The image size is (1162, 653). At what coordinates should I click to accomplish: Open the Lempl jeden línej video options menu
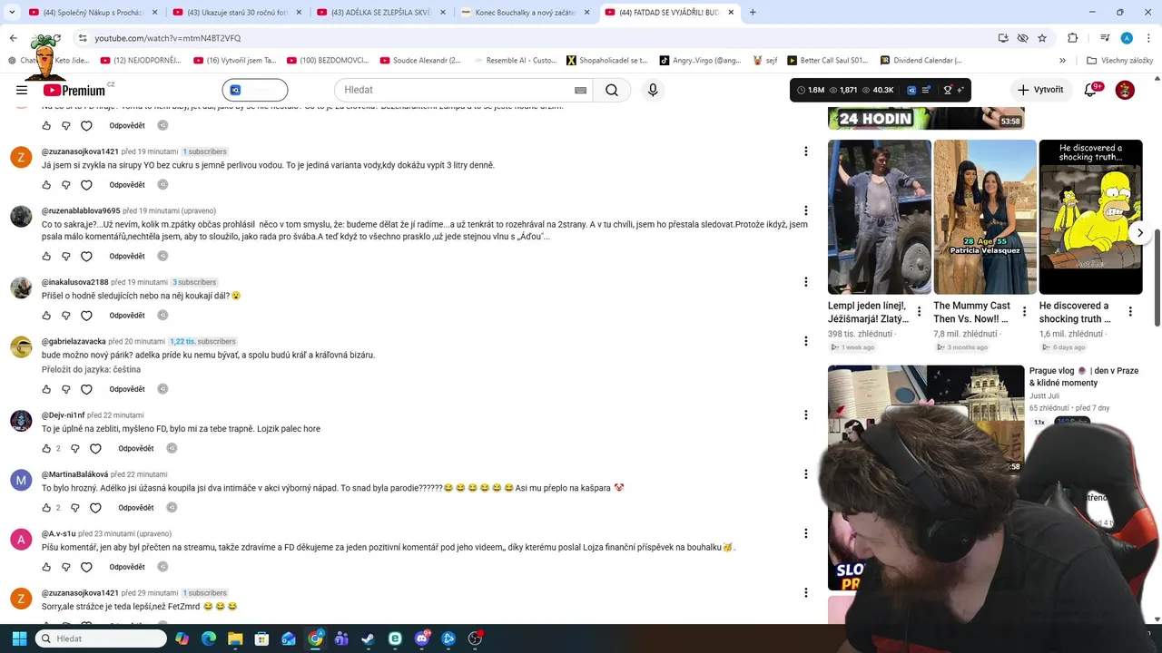[919, 312]
